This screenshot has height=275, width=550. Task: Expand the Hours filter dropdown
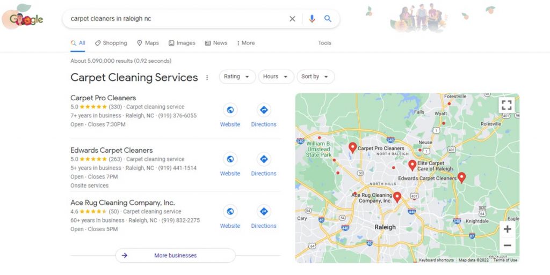(x=276, y=77)
